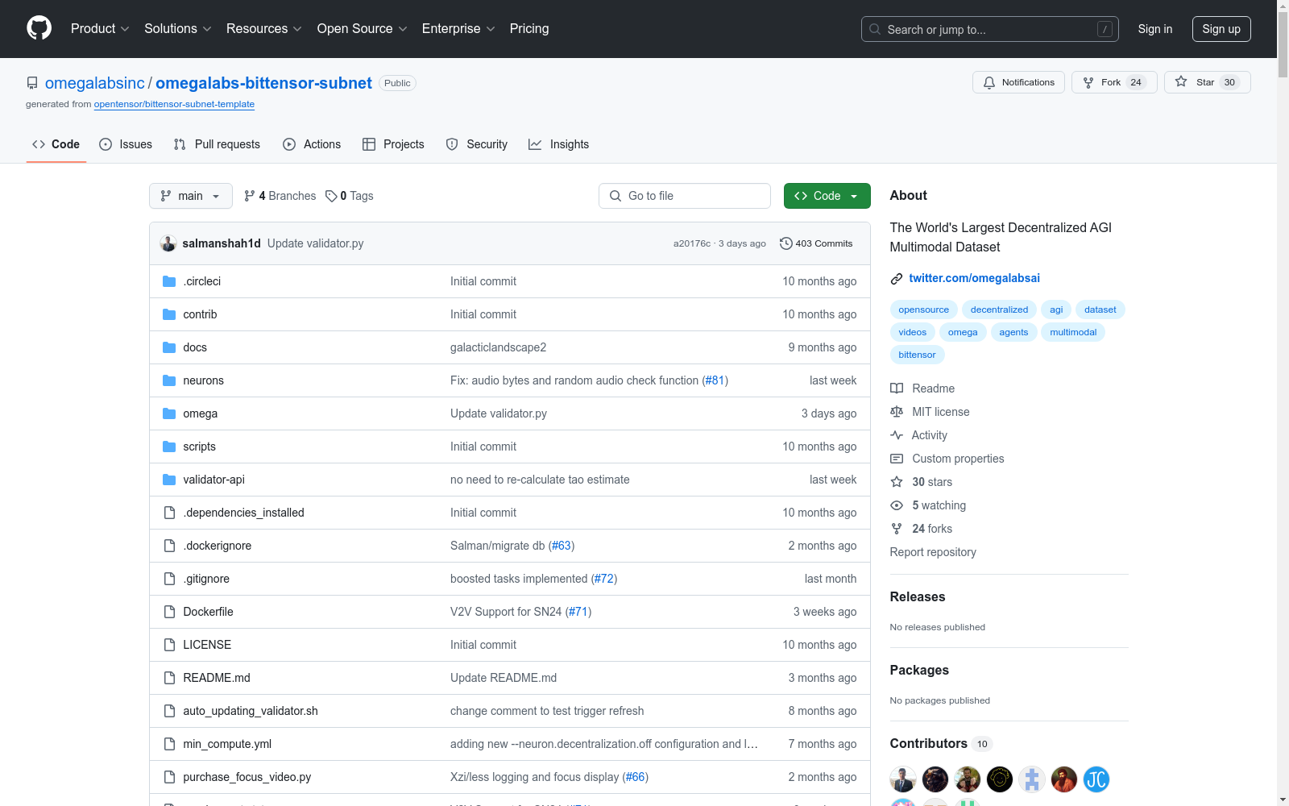This screenshot has width=1289, height=806.
Task: Click the Fork icon
Action: [x=1088, y=82]
